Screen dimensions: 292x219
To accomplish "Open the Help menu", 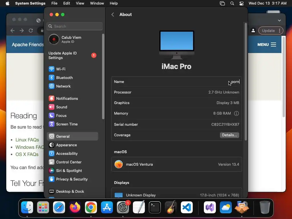I will point(113,3).
